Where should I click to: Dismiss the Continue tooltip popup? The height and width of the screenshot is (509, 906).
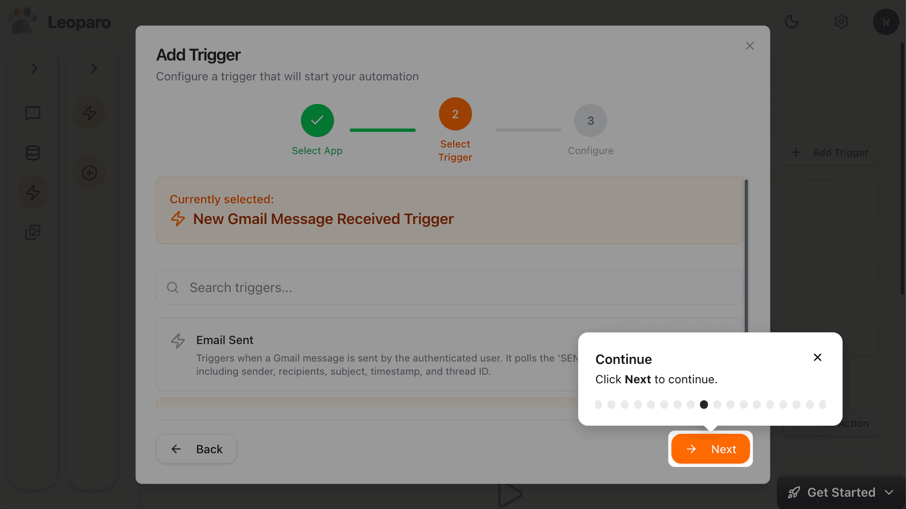coord(818,357)
